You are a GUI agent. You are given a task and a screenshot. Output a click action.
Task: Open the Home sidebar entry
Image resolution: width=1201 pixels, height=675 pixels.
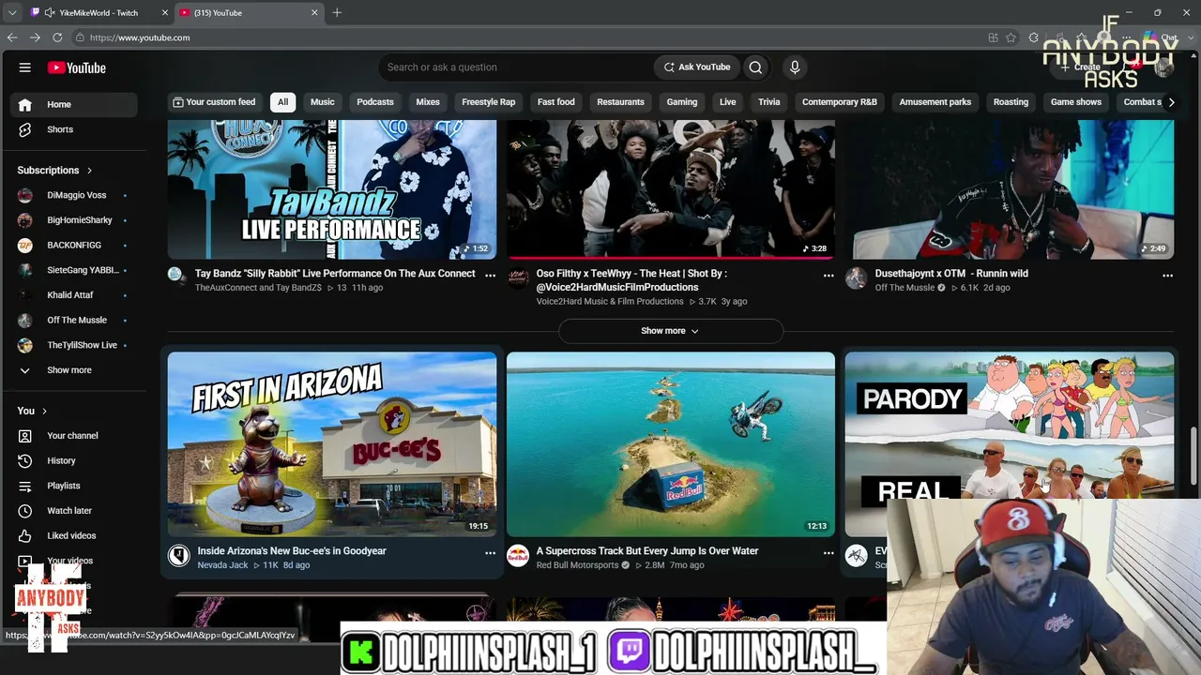74,104
